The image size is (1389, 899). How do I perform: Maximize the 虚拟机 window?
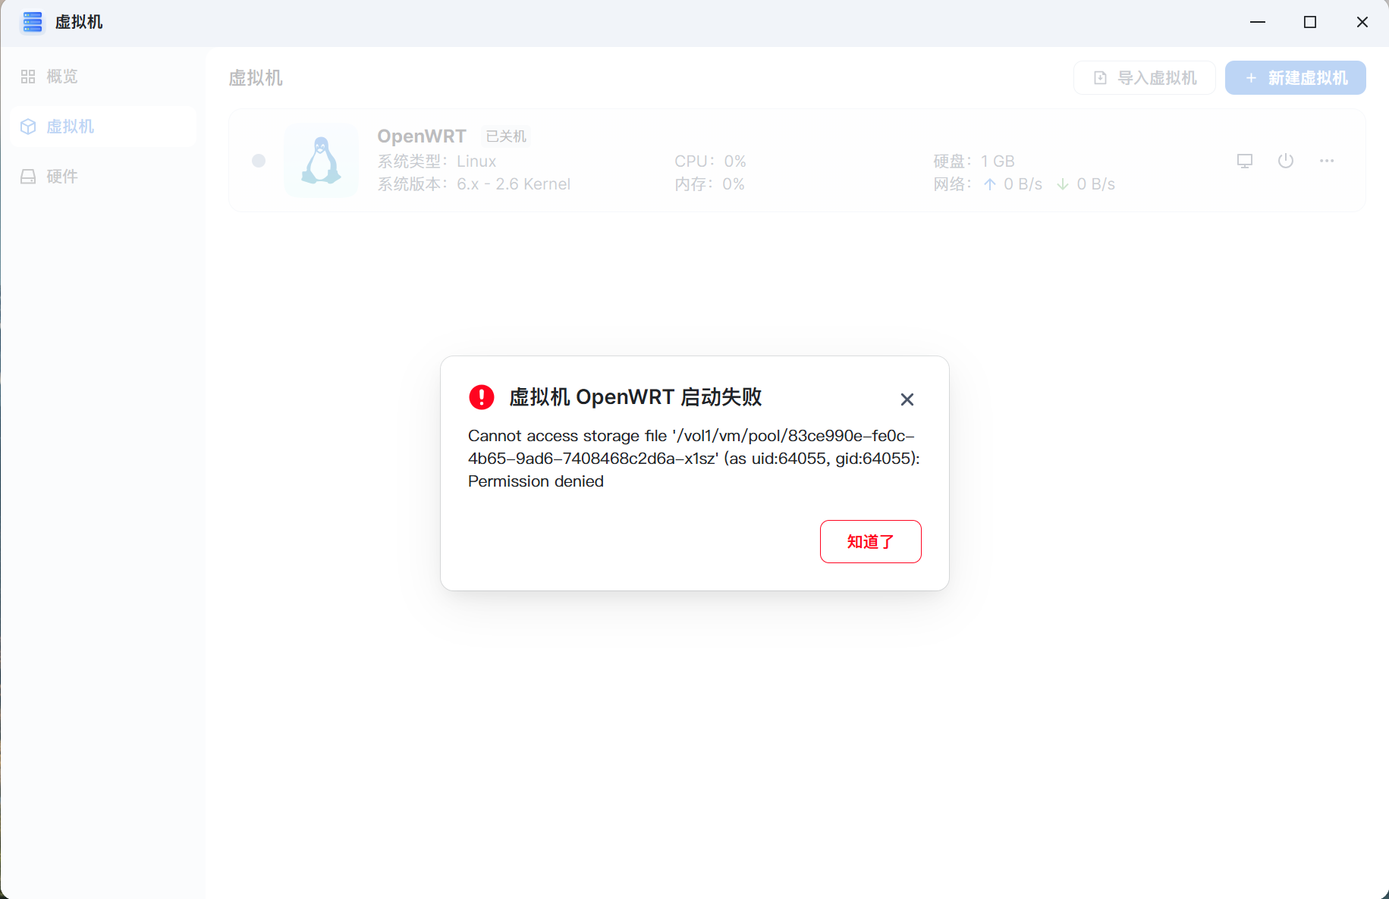point(1310,22)
